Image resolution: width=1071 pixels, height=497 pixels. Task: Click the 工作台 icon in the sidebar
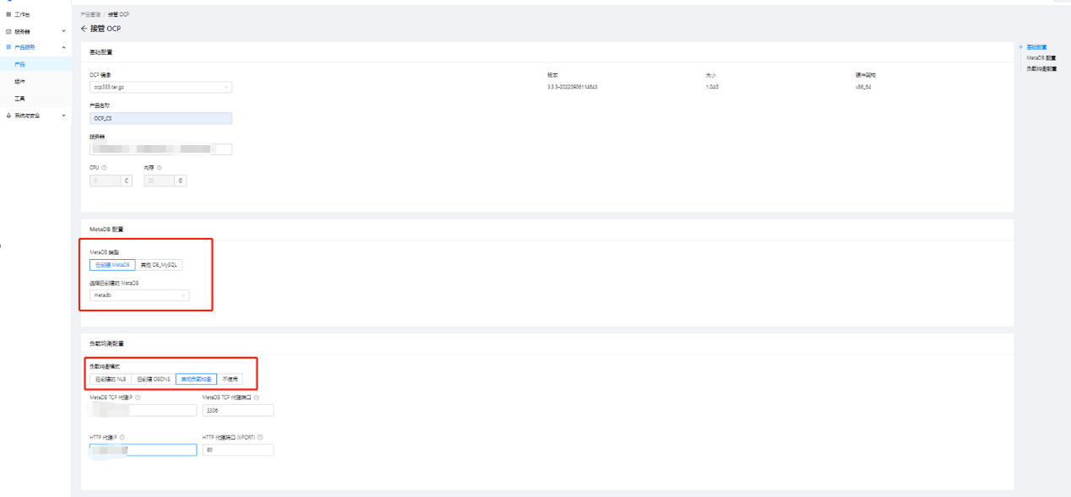(8, 15)
